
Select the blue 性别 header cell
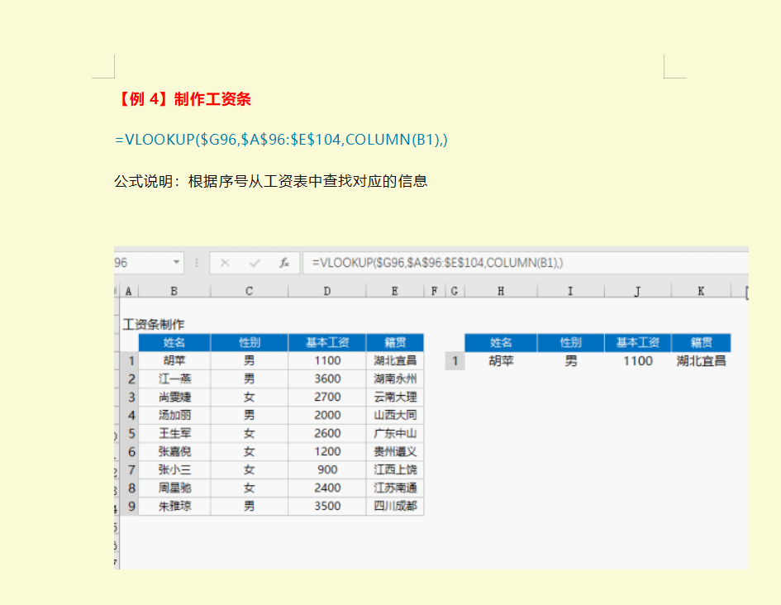250,342
